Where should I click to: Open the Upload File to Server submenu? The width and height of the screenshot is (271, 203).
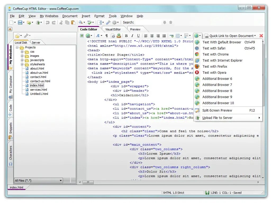(x=228, y=118)
